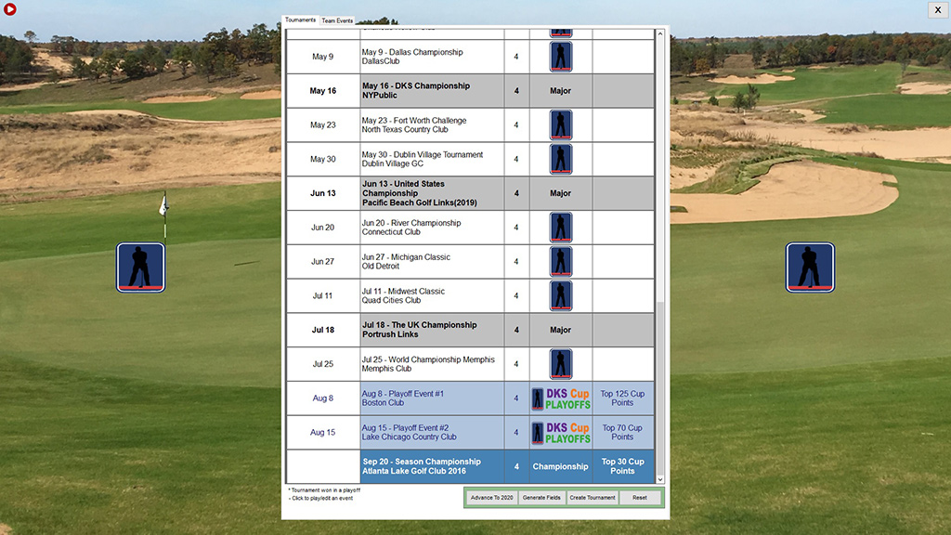
Task: Open Jul 11 - Midwest Classic event
Action: coord(432,296)
